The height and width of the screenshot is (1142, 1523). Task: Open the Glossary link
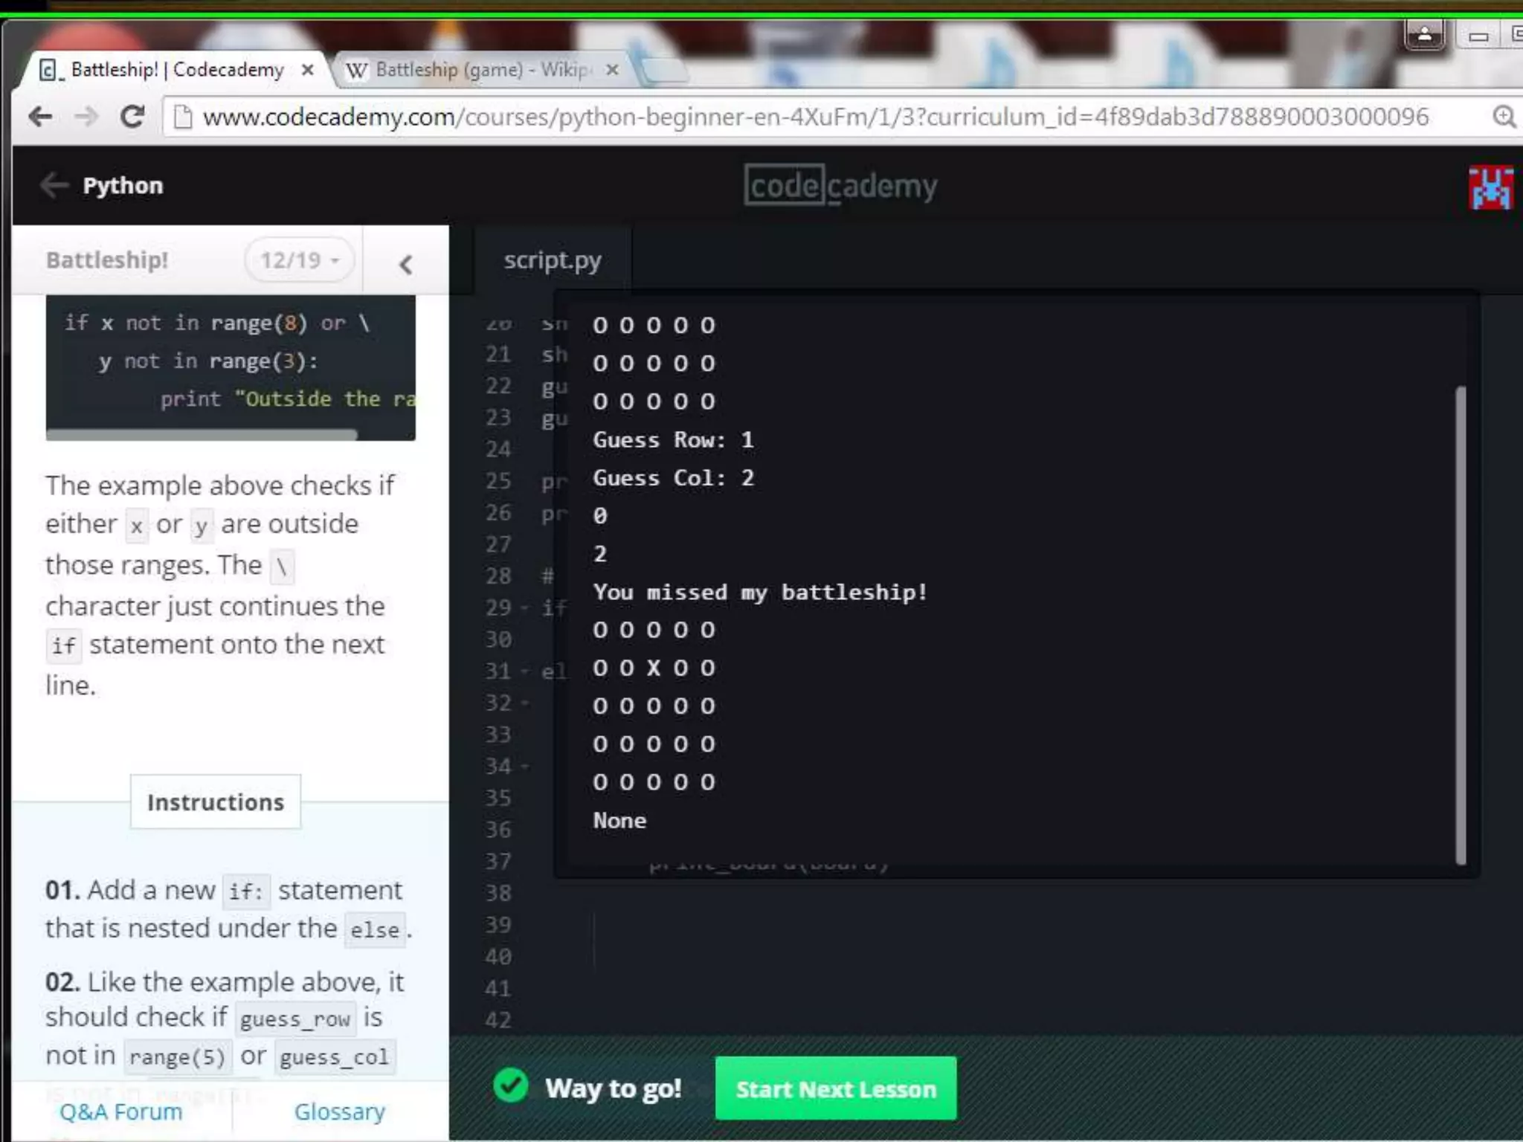(339, 1112)
